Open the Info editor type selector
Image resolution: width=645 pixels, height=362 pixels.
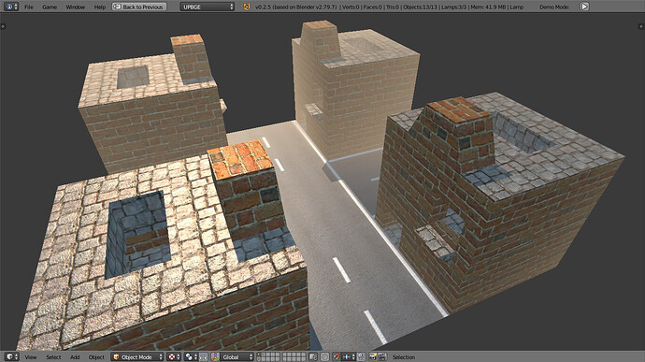click(10, 7)
